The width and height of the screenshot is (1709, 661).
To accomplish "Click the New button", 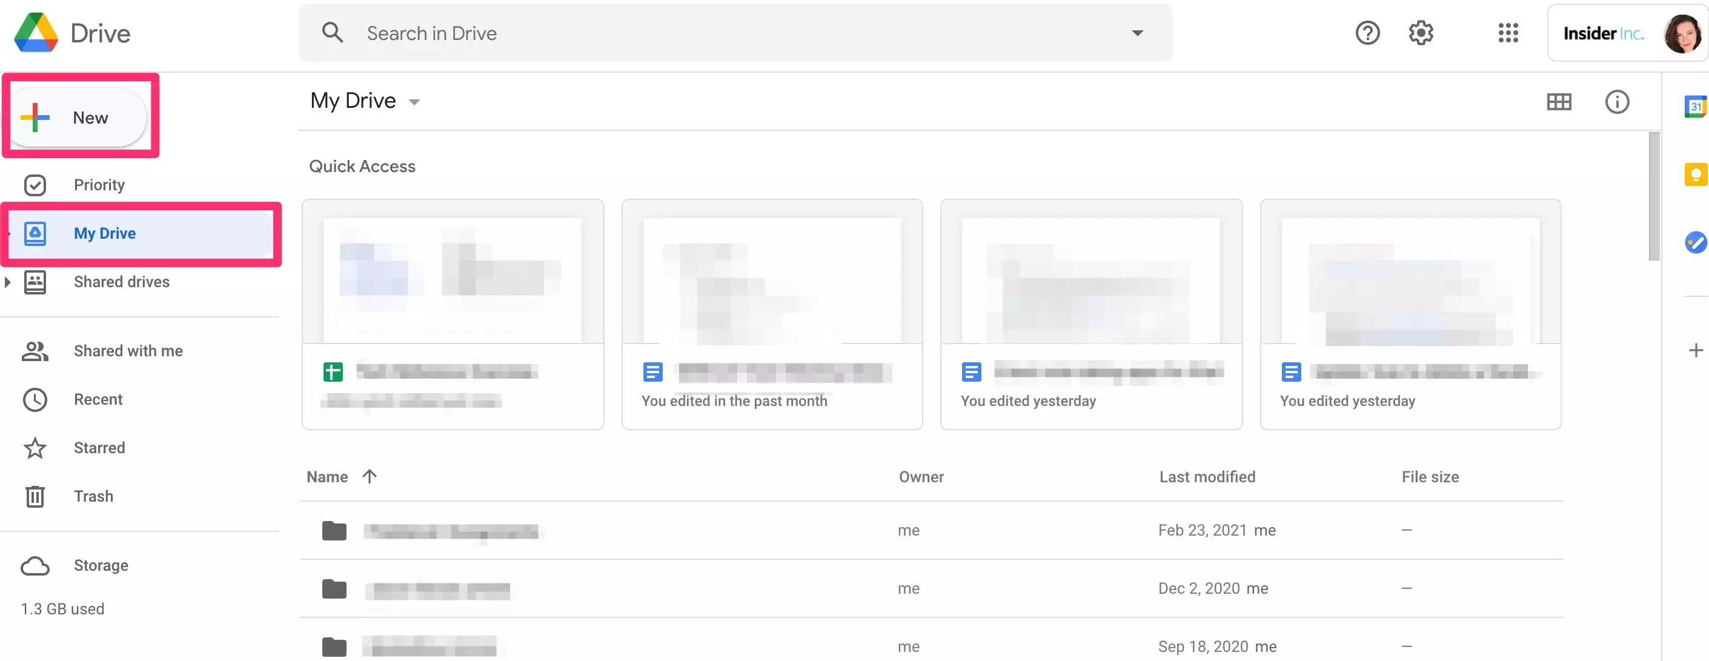I will coord(78,118).
